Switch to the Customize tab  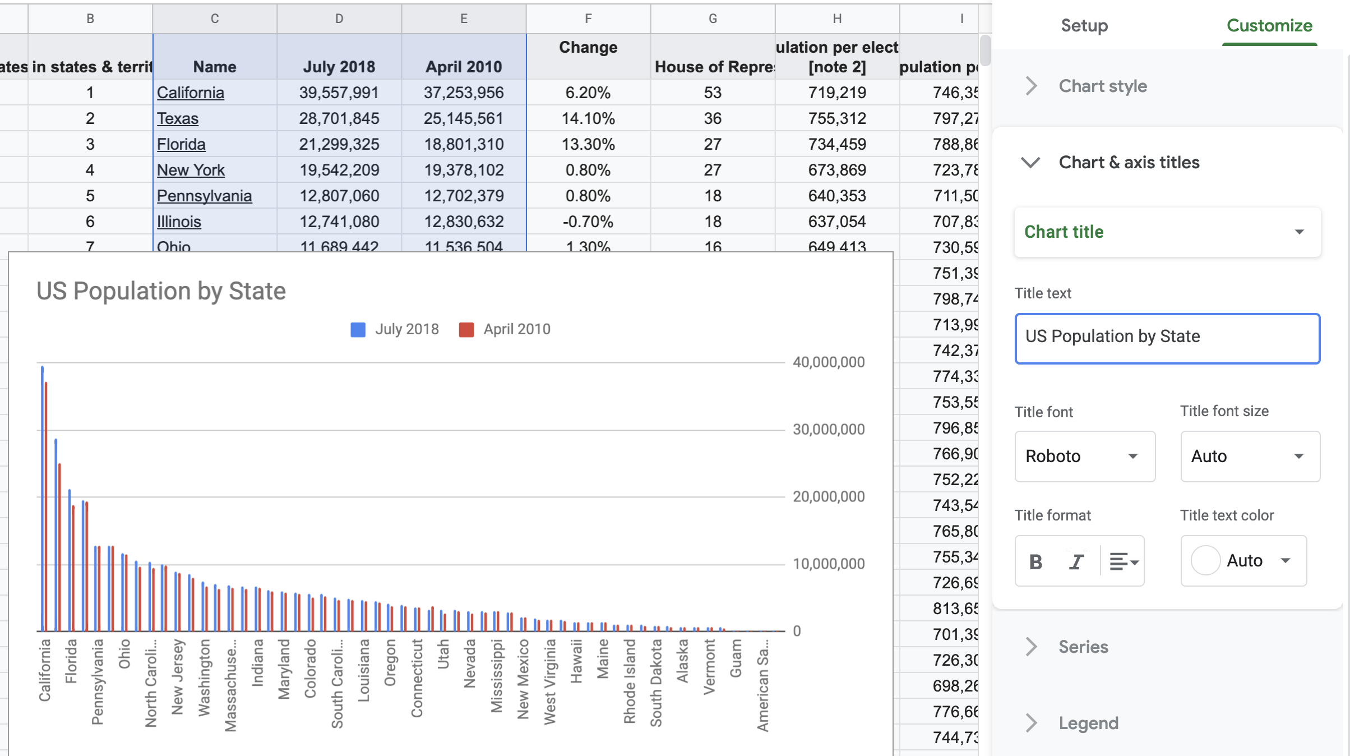(x=1269, y=26)
